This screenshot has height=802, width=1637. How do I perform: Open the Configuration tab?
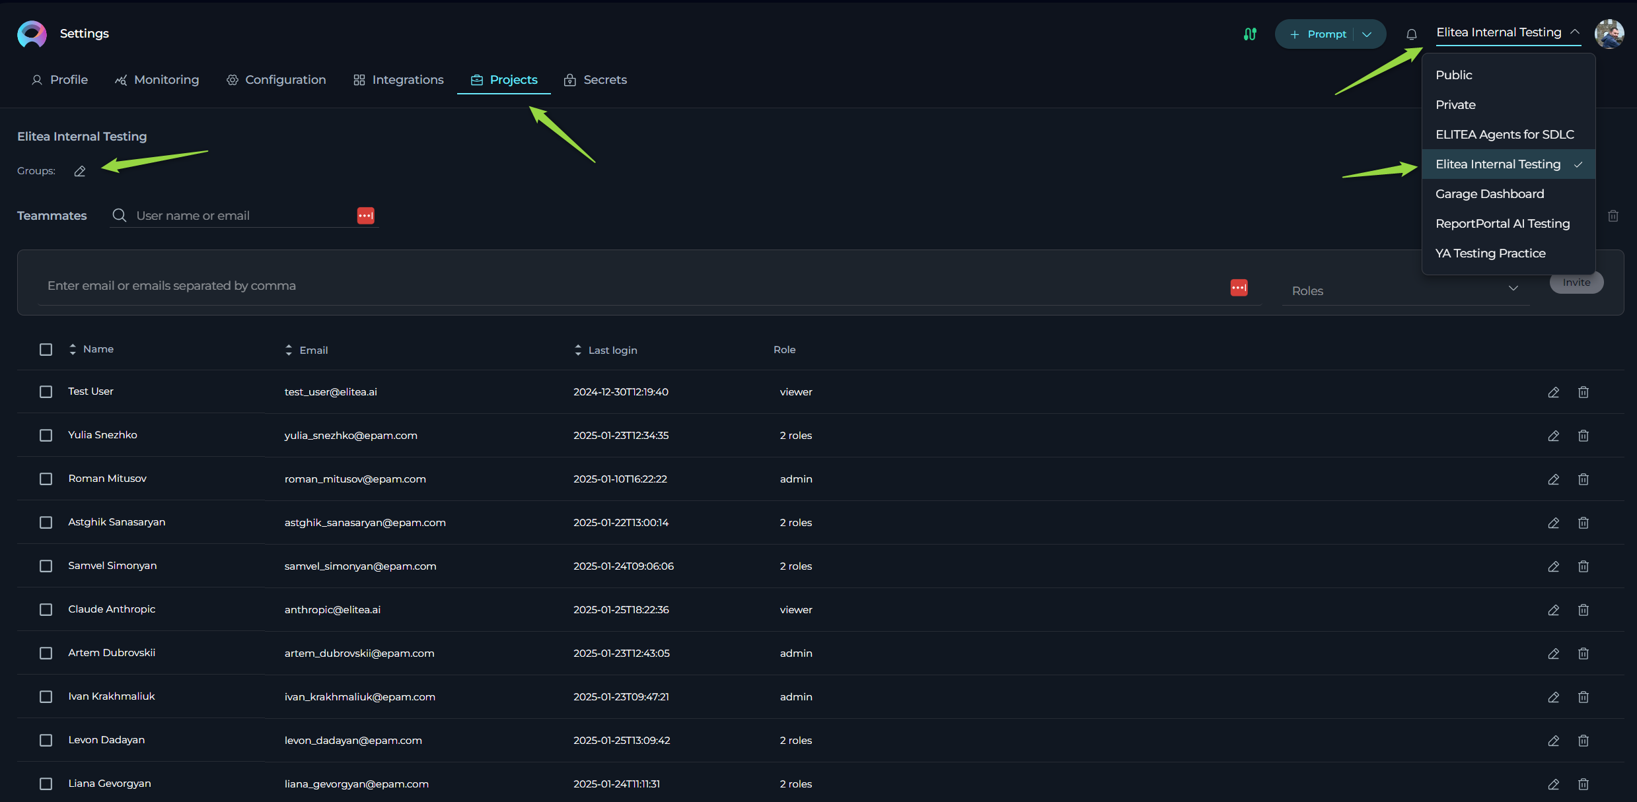coord(276,80)
